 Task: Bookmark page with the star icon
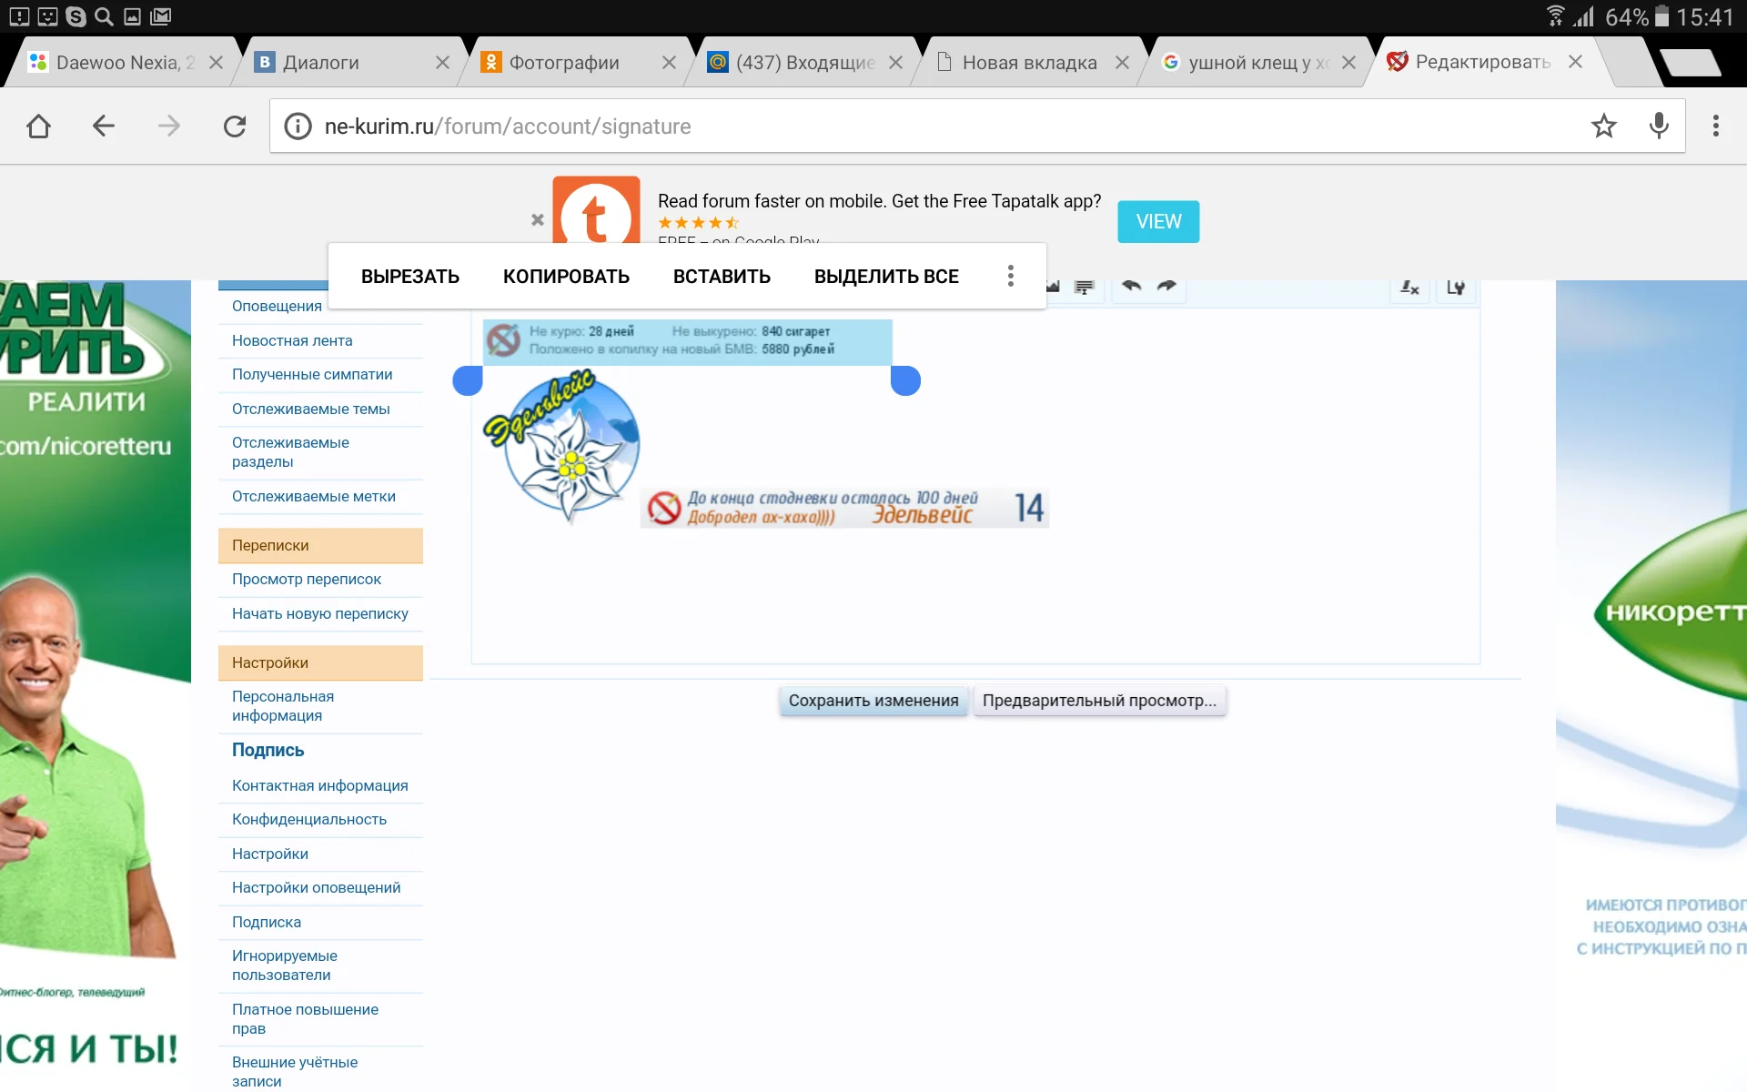(x=1603, y=126)
